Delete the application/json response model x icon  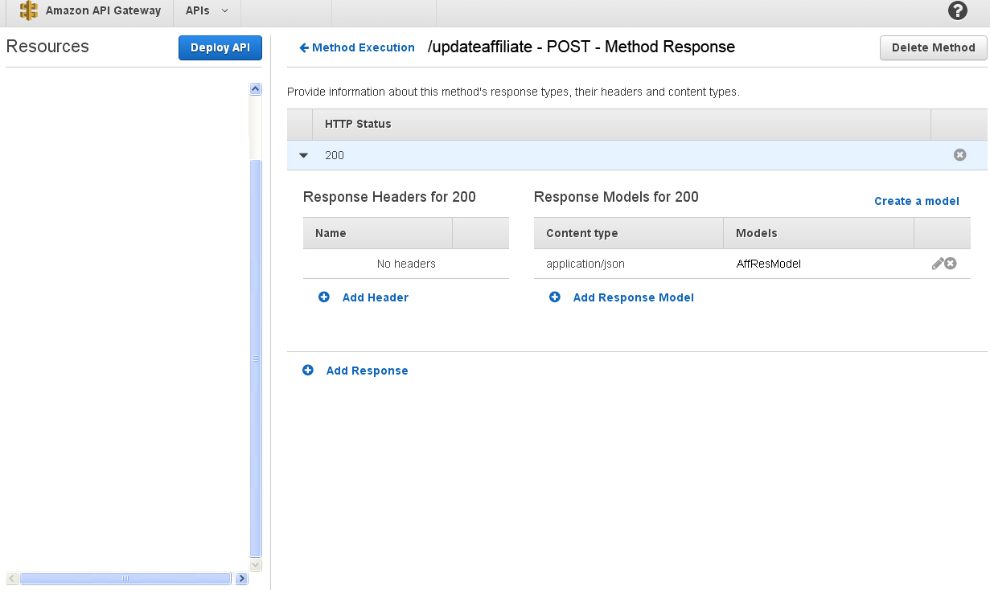point(951,264)
